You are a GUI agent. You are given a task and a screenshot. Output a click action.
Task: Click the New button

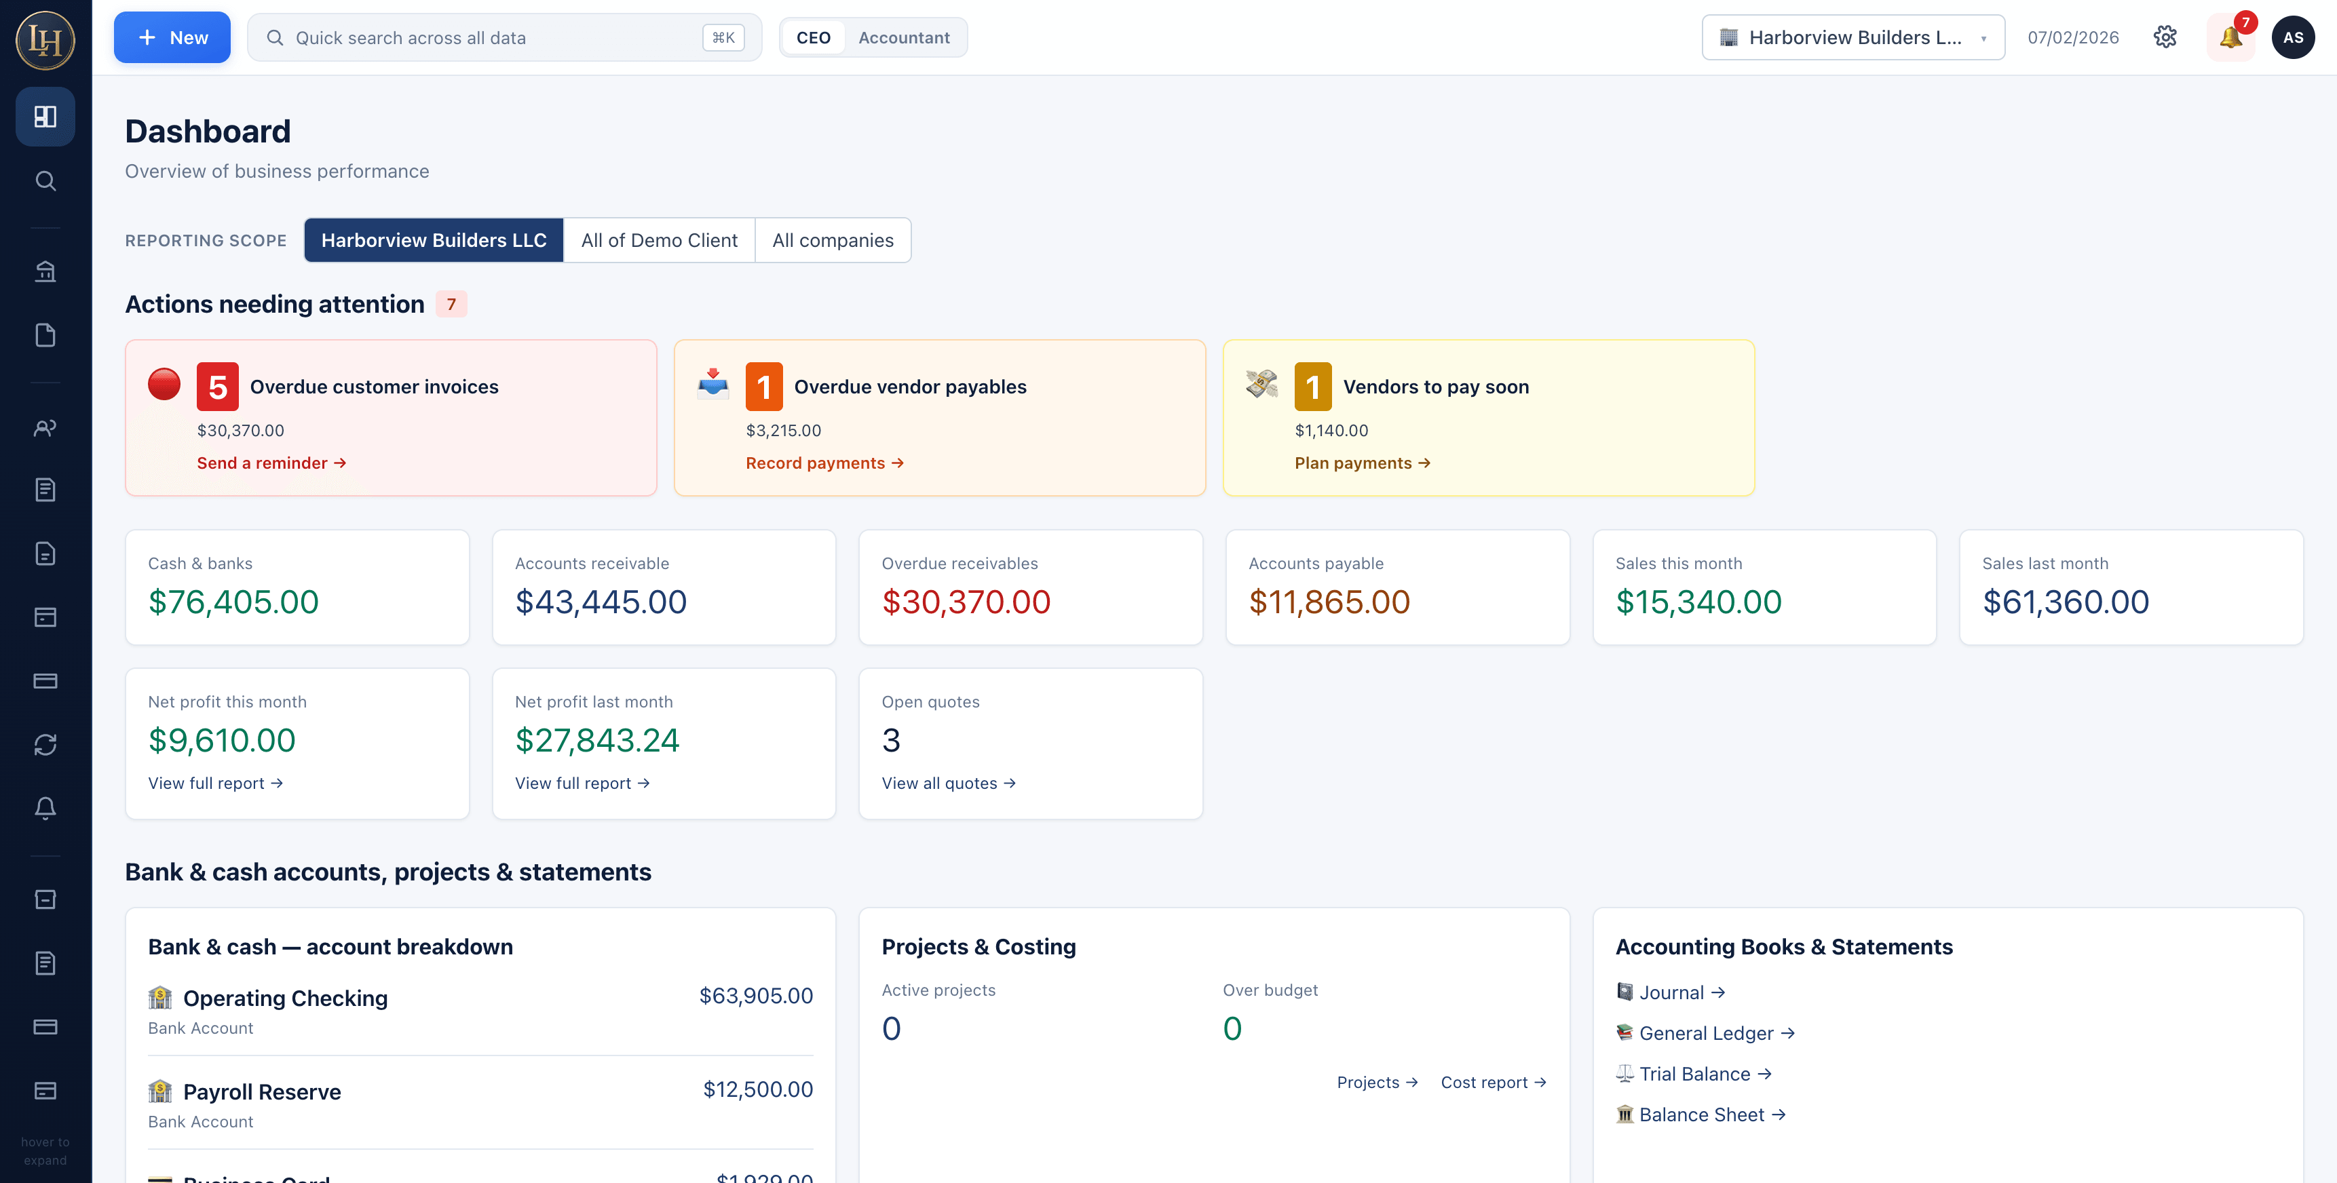coord(172,37)
